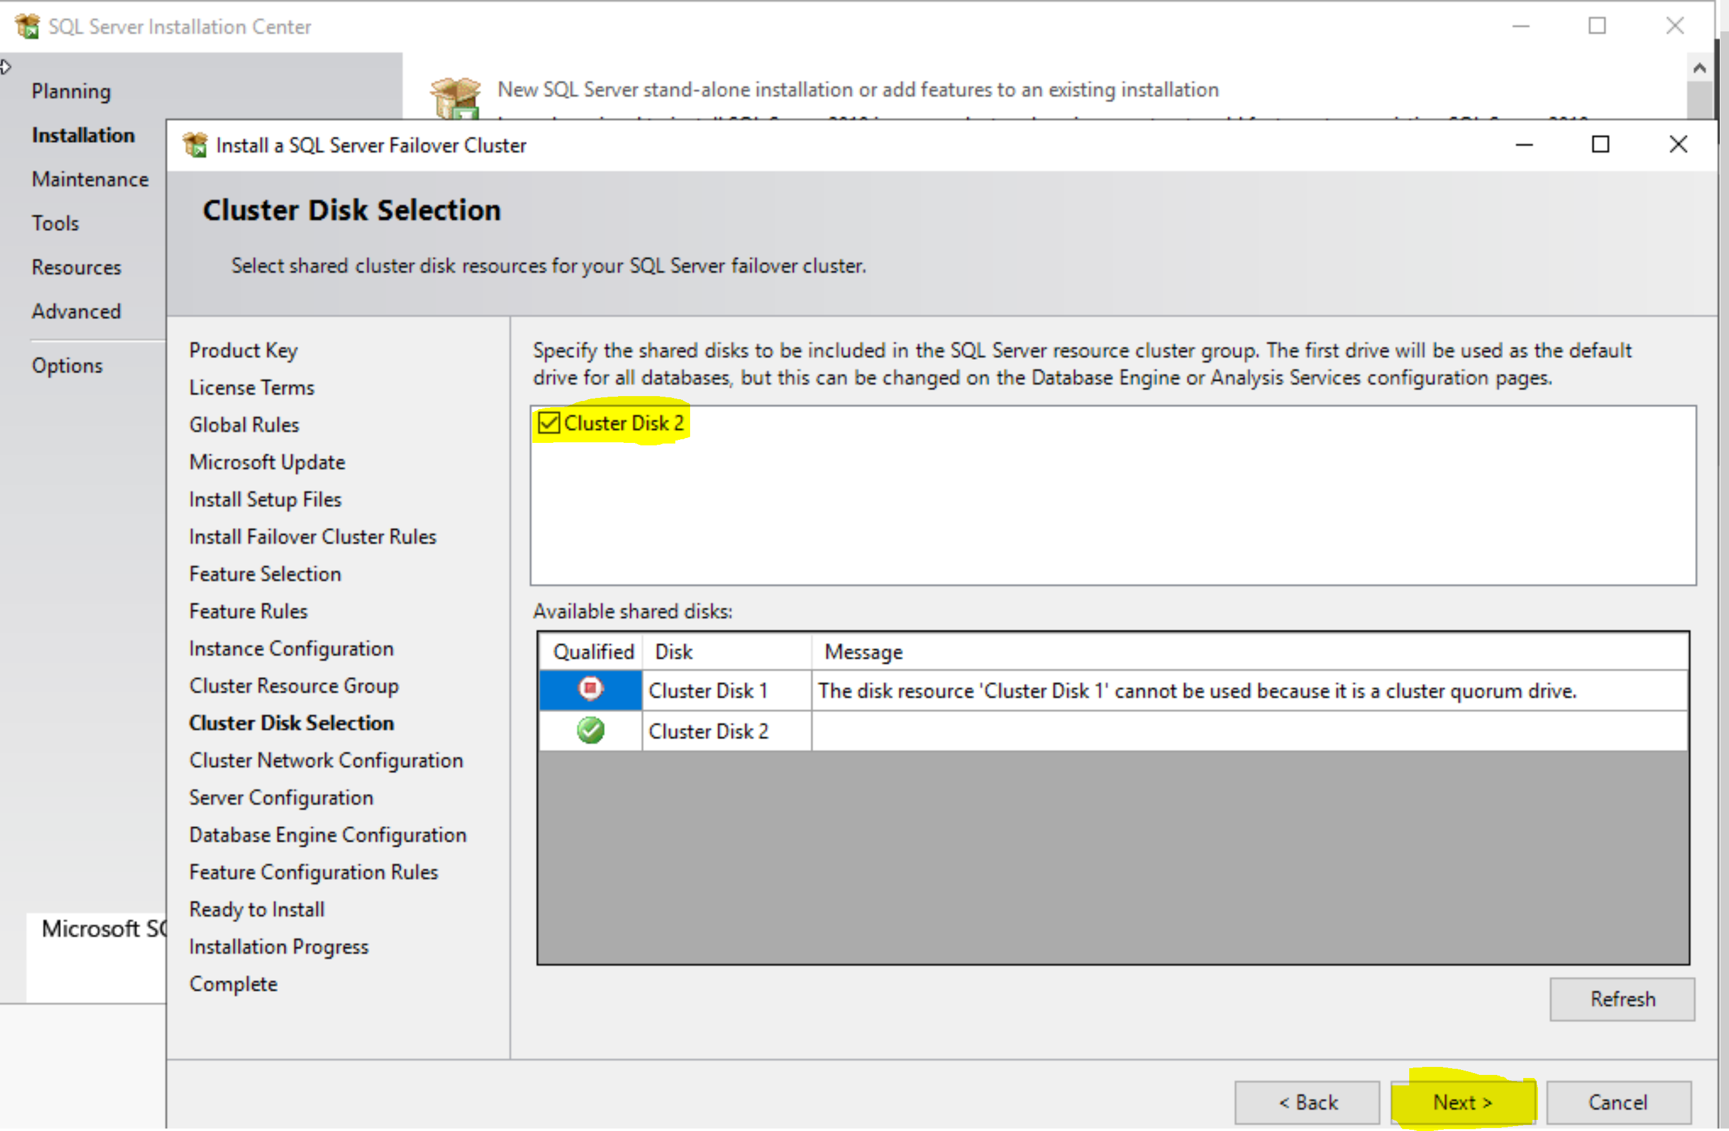This screenshot has width=1729, height=1131.
Task: Close the Install a SQL Server Failover Cluster dialog
Action: [x=1678, y=145]
